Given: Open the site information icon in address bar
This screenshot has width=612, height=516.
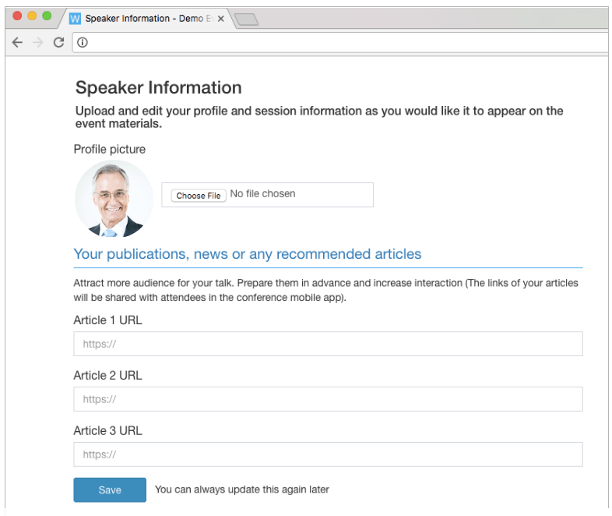Looking at the screenshot, I should [x=83, y=43].
